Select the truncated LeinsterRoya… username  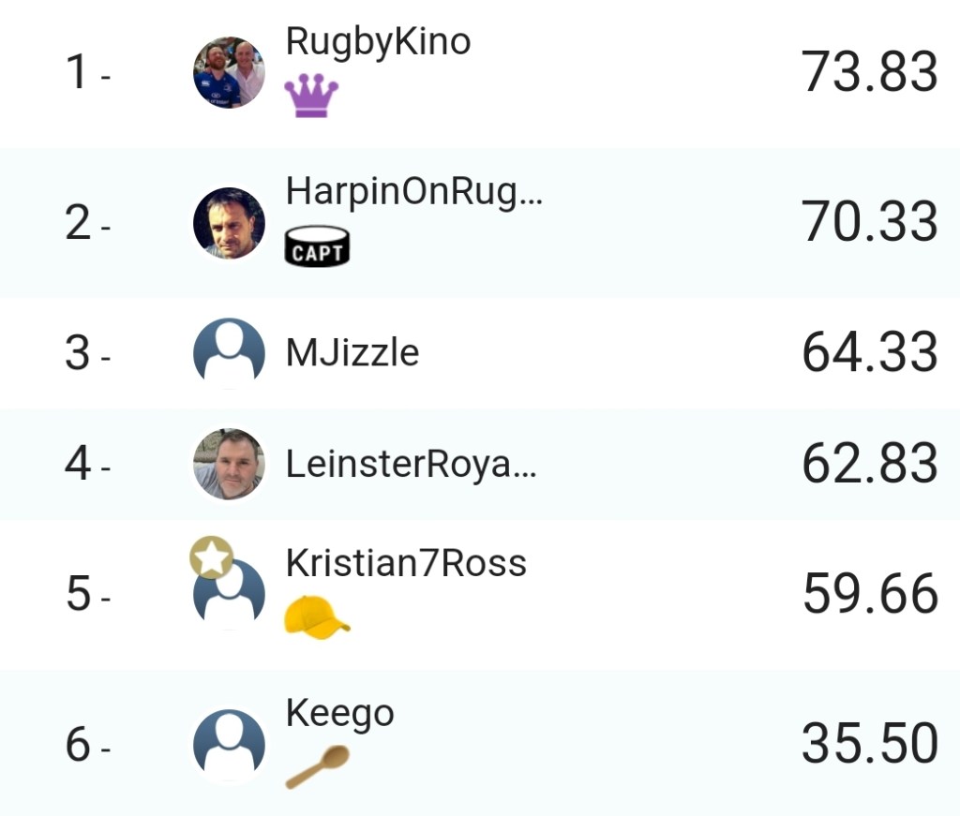(411, 466)
